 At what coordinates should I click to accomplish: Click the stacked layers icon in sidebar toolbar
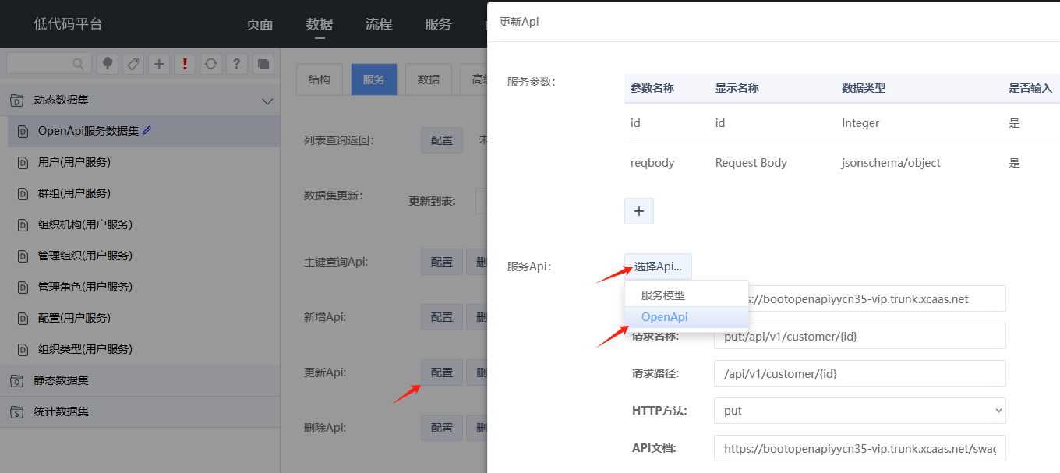(x=263, y=64)
